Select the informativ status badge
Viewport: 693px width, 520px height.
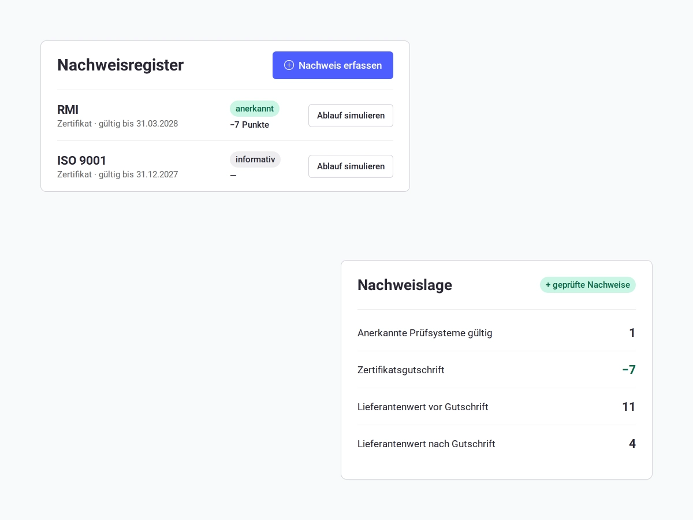tap(255, 159)
